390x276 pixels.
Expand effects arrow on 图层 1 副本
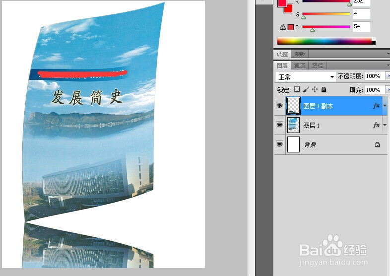click(x=385, y=106)
